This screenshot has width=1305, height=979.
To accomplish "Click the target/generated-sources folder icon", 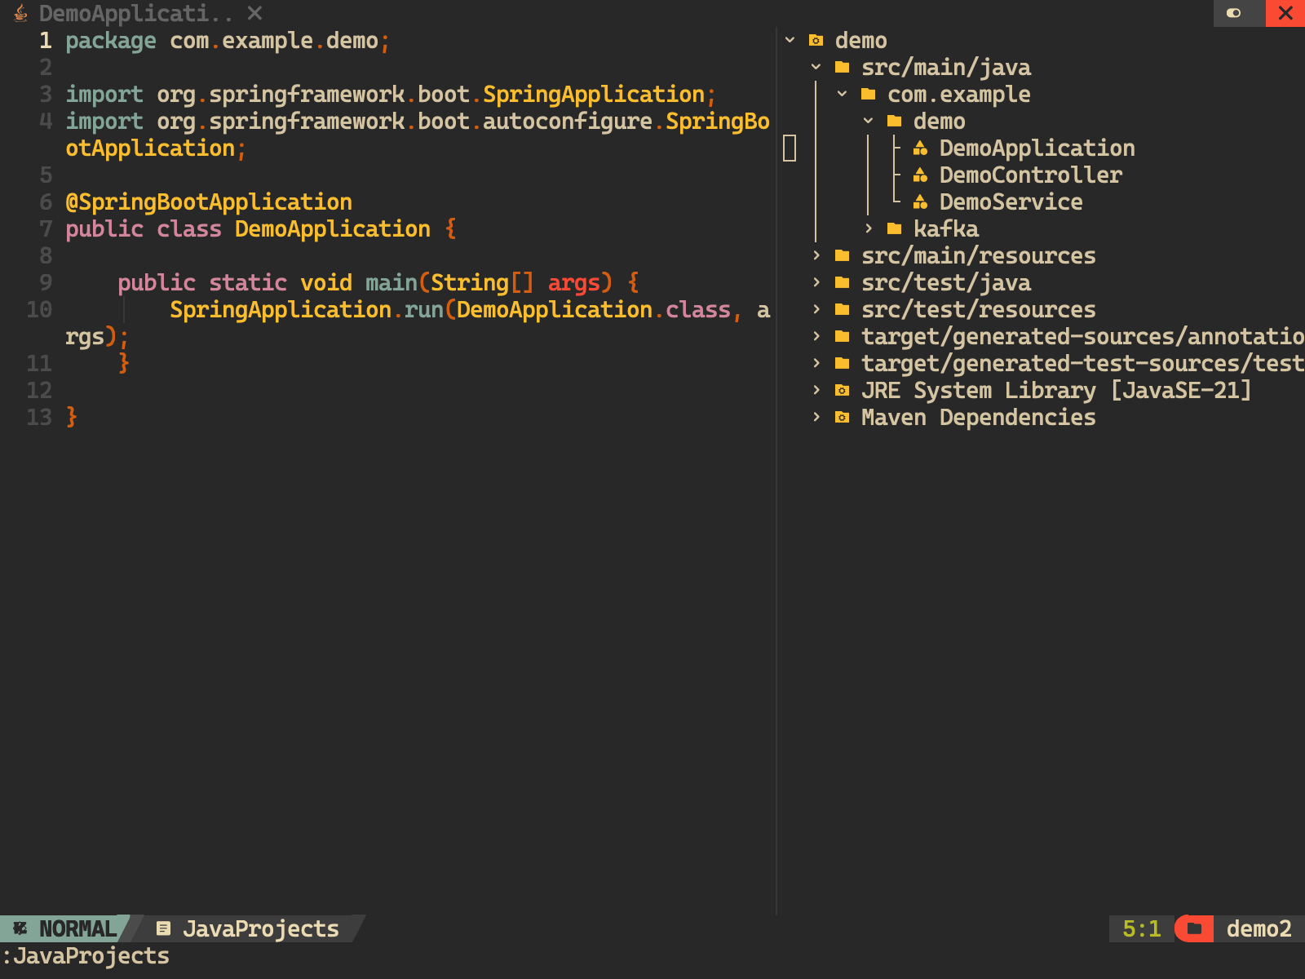I will [843, 336].
